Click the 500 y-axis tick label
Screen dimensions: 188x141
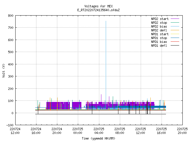click(11, 52)
